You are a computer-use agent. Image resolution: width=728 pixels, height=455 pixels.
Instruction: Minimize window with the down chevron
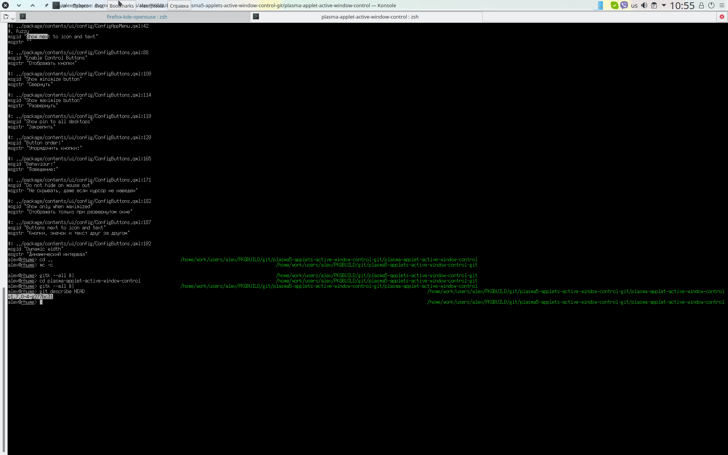19,5
